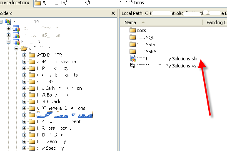Click the Source location path field

130,3
